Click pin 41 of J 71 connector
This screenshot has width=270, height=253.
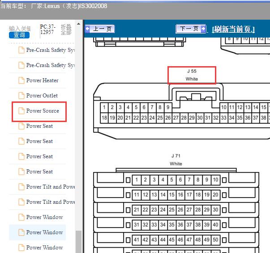point(137,240)
